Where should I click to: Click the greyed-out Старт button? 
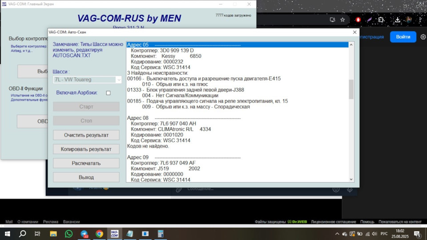pos(86,107)
